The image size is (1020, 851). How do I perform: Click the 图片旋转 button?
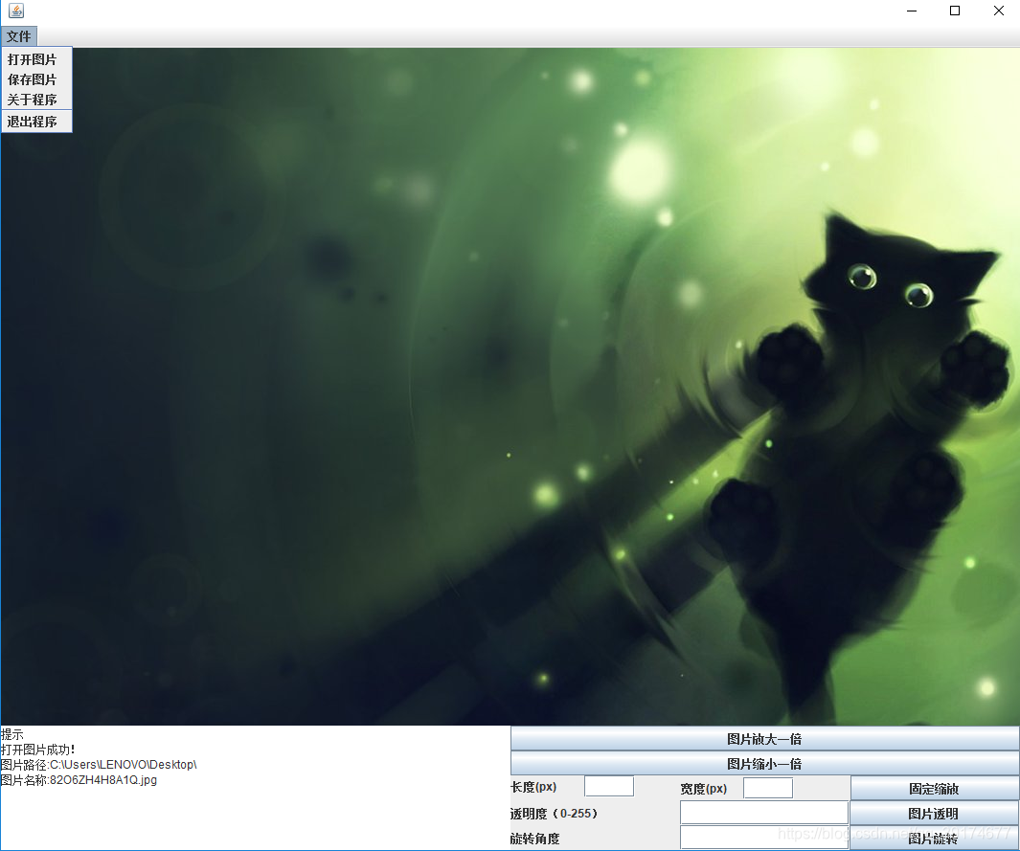[934, 838]
